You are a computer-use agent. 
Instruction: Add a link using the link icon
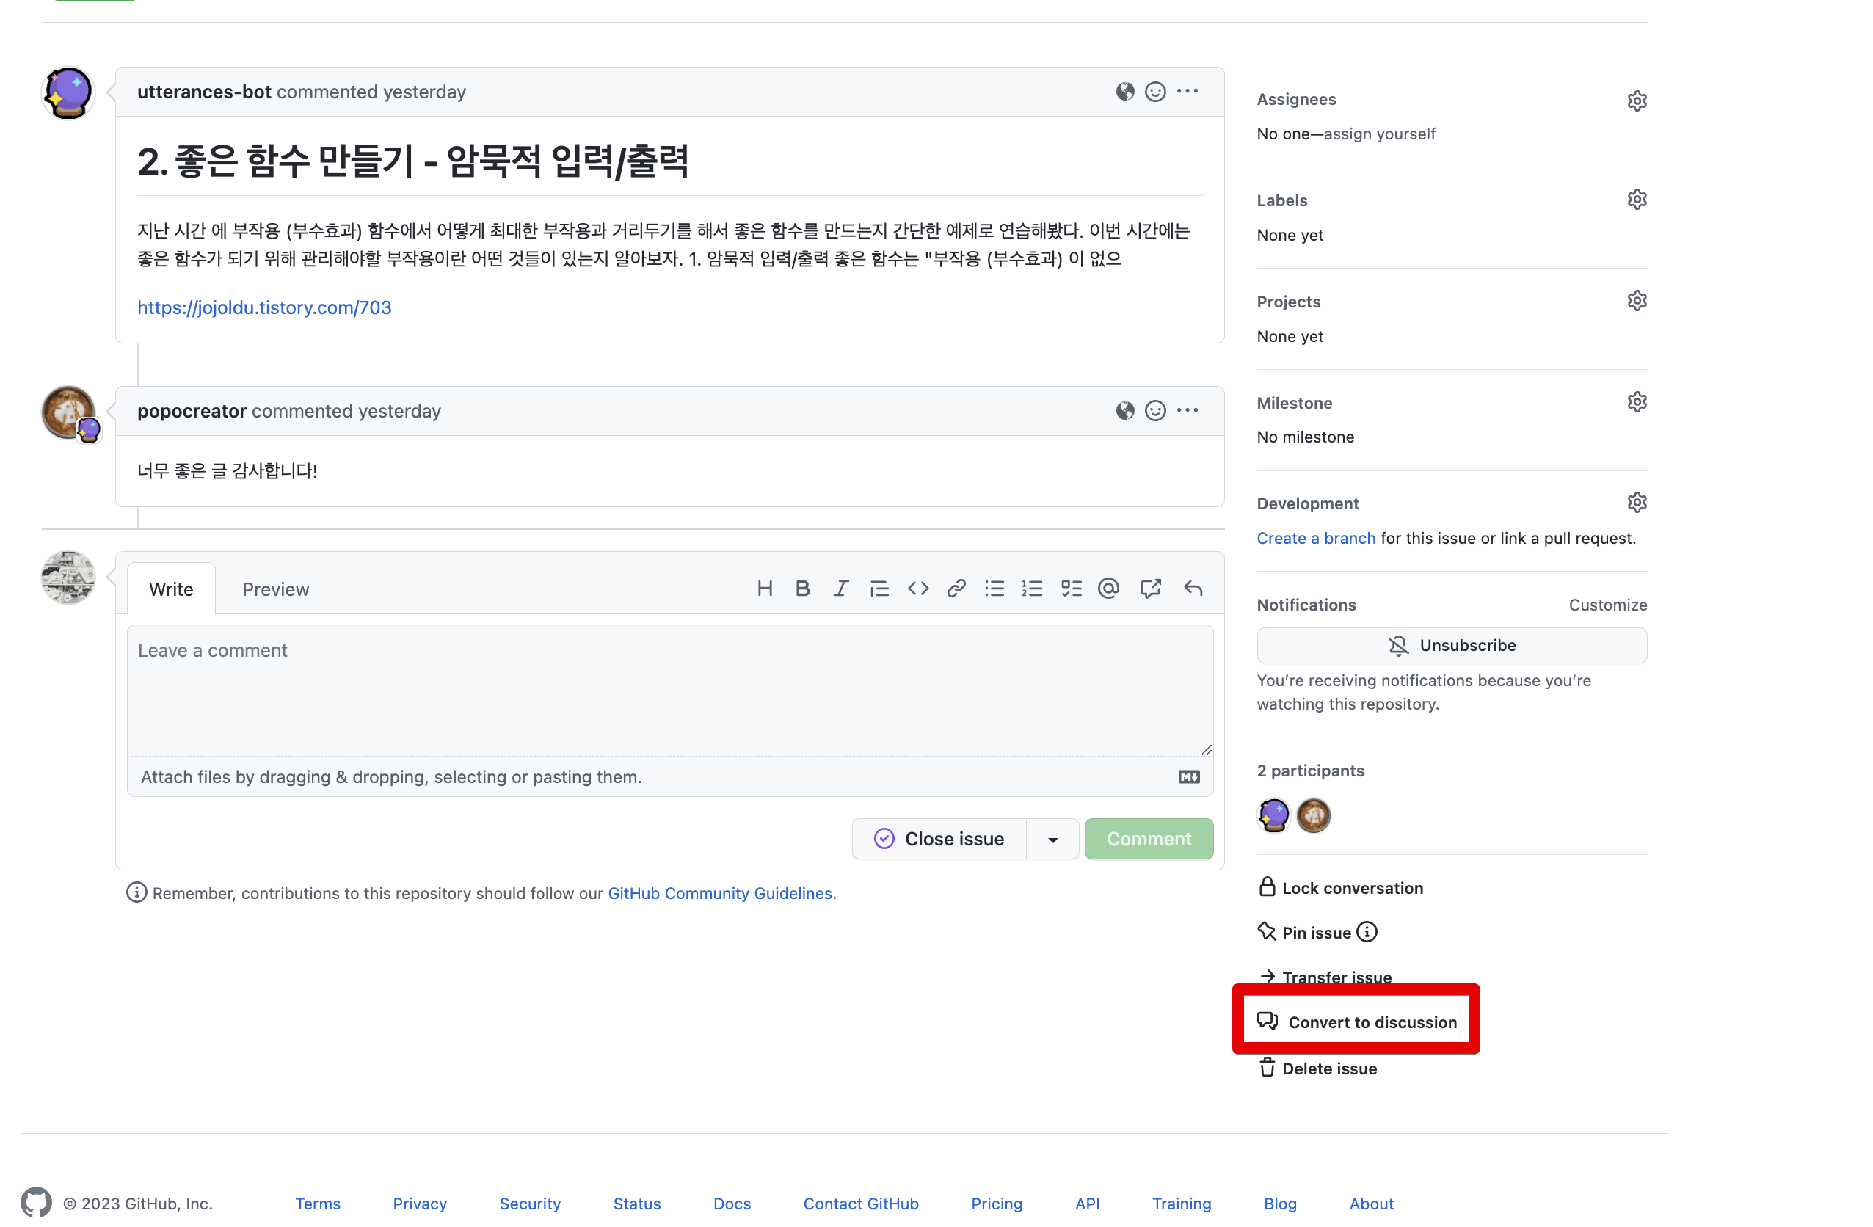click(956, 589)
